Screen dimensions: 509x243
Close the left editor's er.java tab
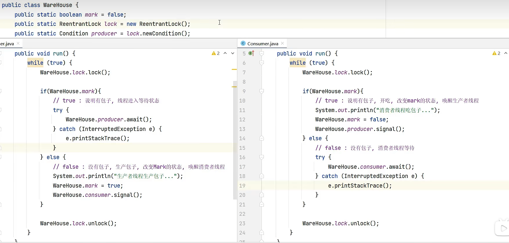pyautogui.click(x=18, y=43)
